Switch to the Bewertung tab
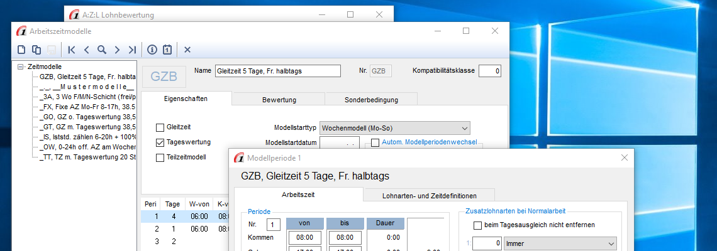The width and height of the screenshot is (717, 251). pyautogui.click(x=279, y=99)
